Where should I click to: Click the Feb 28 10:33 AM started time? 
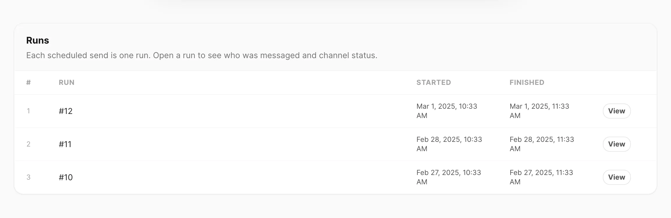449,144
